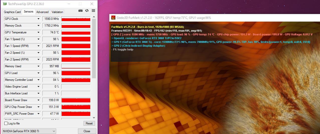Click the GPU Chip Power Draw 151.3 W value
Screen dimensions: 320x134
[x=51, y=107]
